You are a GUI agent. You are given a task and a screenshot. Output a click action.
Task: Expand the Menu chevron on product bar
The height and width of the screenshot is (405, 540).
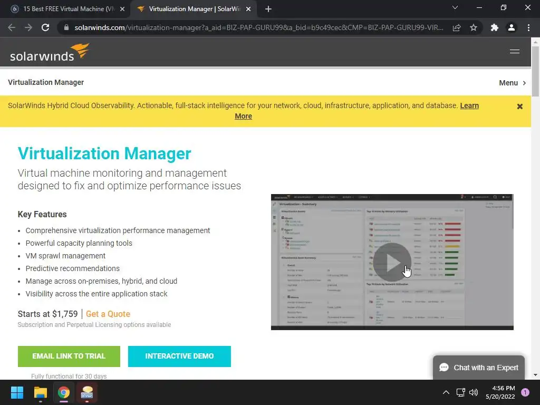click(513, 83)
